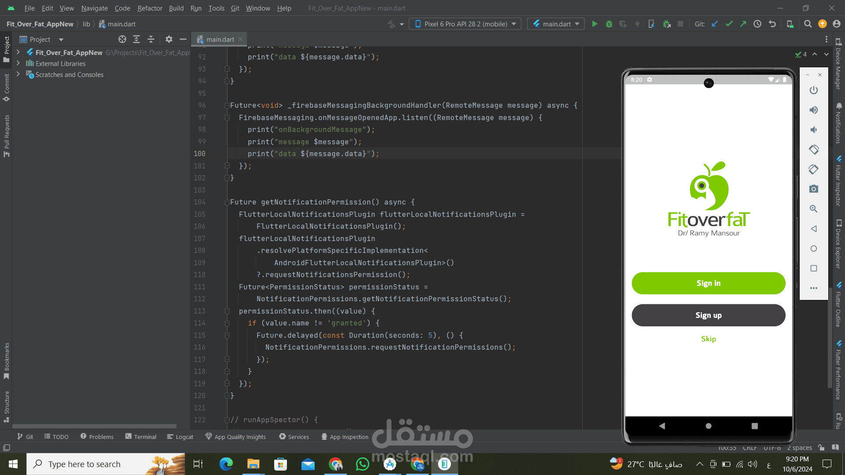845x475 pixels.
Task: Select opened file with the target icon
Action: pyautogui.click(x=122, y=40)
